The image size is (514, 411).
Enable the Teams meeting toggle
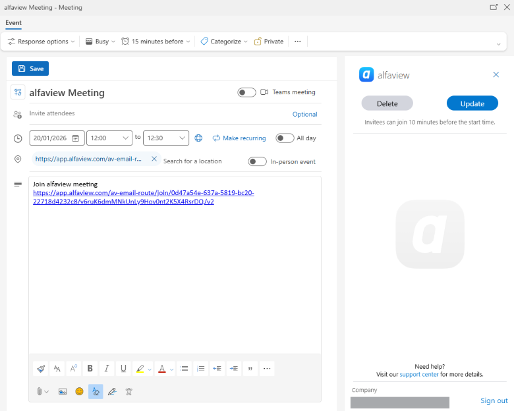coord(246,92)
